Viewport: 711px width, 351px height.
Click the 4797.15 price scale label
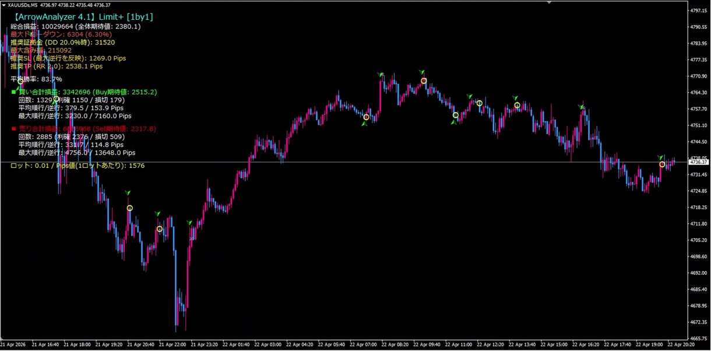pos(698,10)
